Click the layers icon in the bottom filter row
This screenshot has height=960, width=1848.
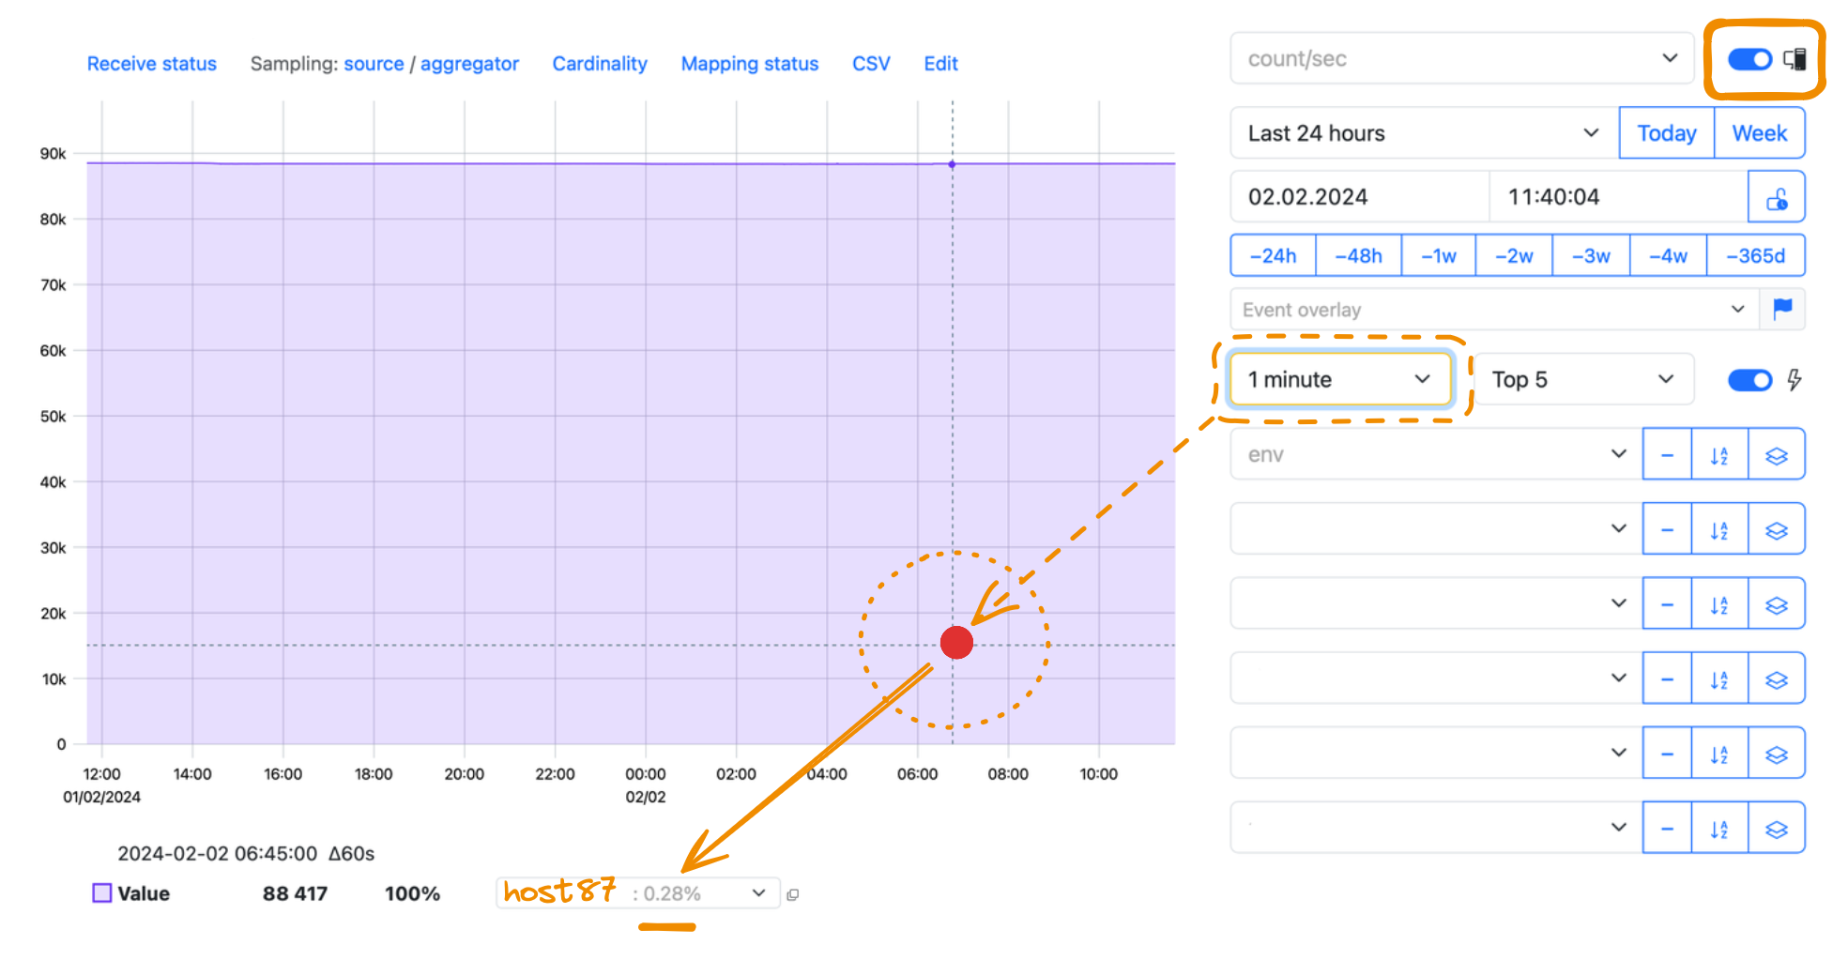(1776, 829)
